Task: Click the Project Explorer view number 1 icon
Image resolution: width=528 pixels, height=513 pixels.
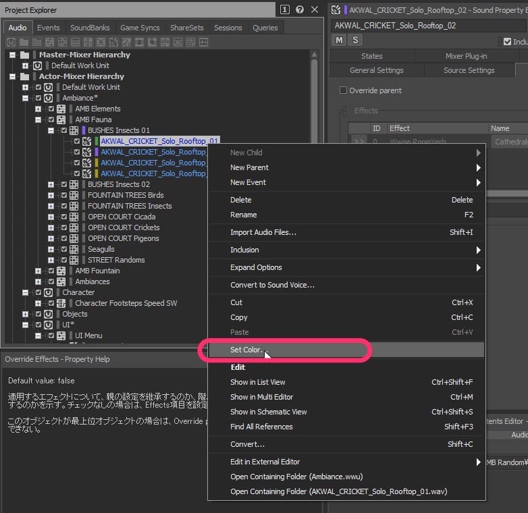Action: point(284,9)
